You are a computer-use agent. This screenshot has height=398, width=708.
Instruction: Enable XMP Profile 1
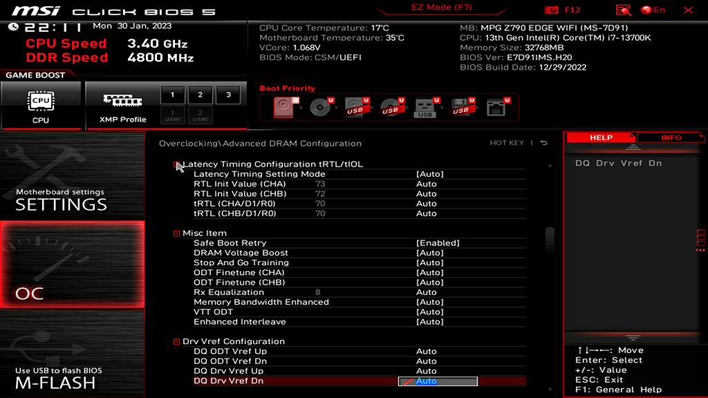coord(171,95)
